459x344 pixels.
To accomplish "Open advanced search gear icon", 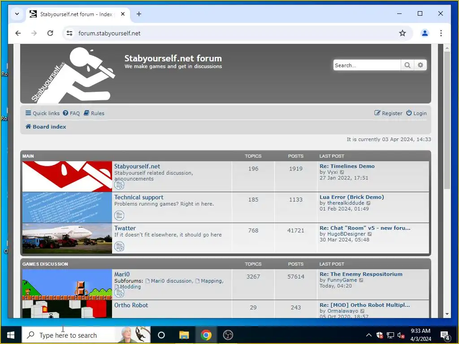I will click(420, 65).
